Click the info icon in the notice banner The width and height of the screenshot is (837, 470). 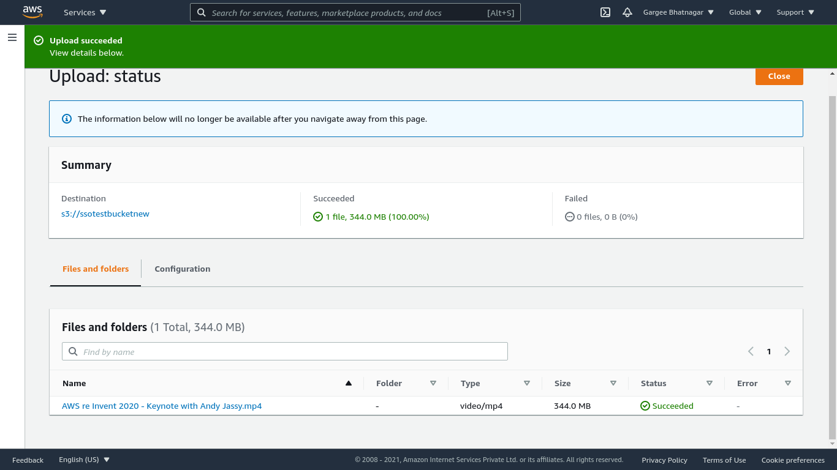tap(67, 119)
